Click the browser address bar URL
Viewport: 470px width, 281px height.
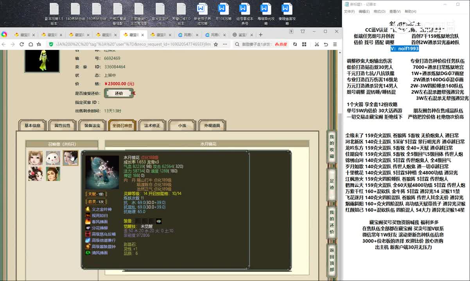click(x=133, y=44)
